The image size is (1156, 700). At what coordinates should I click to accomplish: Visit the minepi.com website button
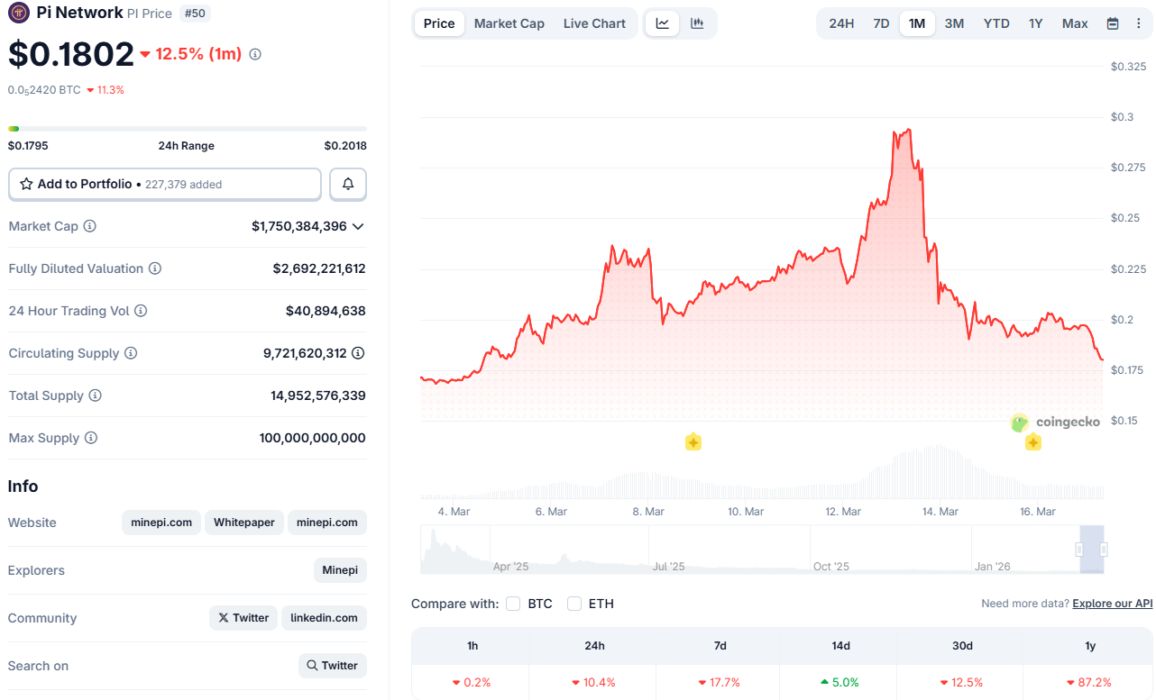161,523
